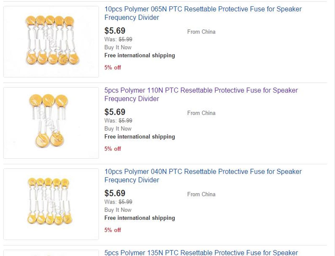
Task: Click the $5.69 price of the 040N listing
Action: pyautogui.click(x=115, y=193)
